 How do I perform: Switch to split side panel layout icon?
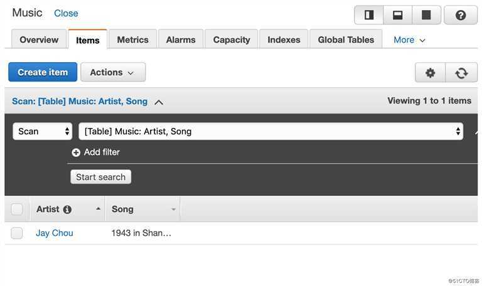click(369, 15)
